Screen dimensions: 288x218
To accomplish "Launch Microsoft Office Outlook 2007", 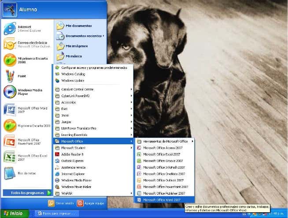I will point(165,180).
